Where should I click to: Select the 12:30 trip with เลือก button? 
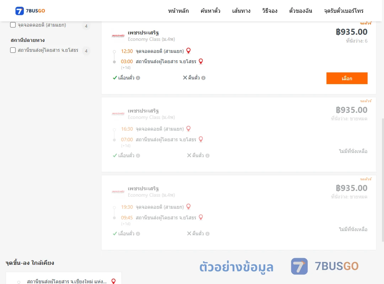click(x=347, y=78)
